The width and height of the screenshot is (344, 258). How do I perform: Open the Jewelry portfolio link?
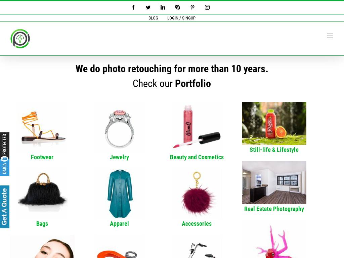click(119, 157)
